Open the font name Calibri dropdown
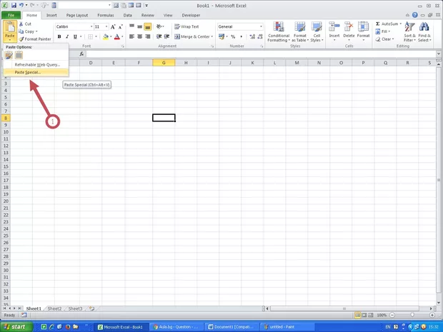 click(88, 26)
